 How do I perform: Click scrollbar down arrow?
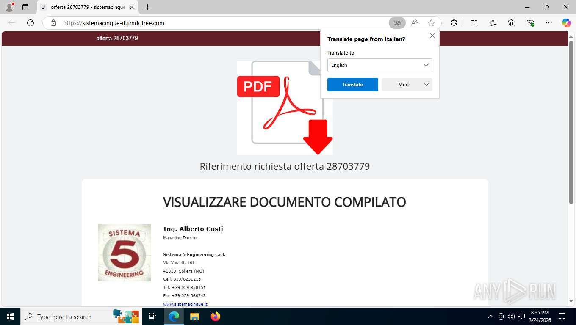[571, 301]
